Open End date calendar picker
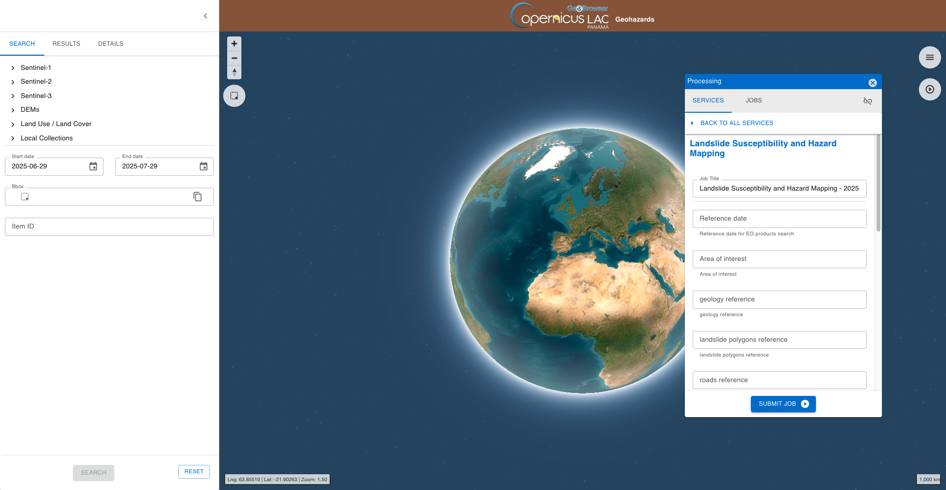Viewport: 946px width, 490px height. pyautogui.click(x=203, y=166)
